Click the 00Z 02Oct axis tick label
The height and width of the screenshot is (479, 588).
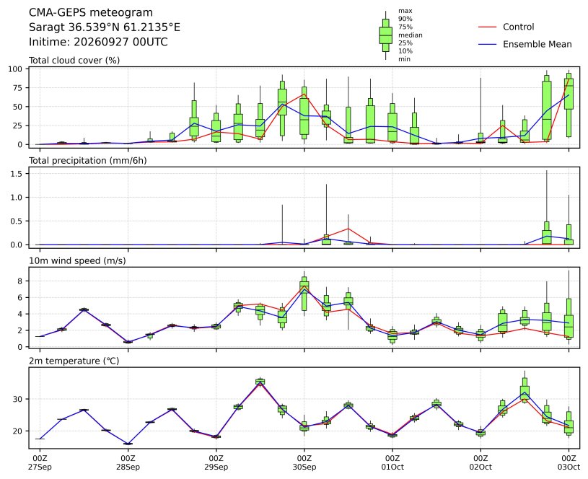coord(481,462)
